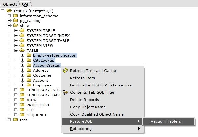This screenshot has width=198, height=137.
Task: Click the SYSTEM VIEW folder icon
Action: click(x=22, y=45)
